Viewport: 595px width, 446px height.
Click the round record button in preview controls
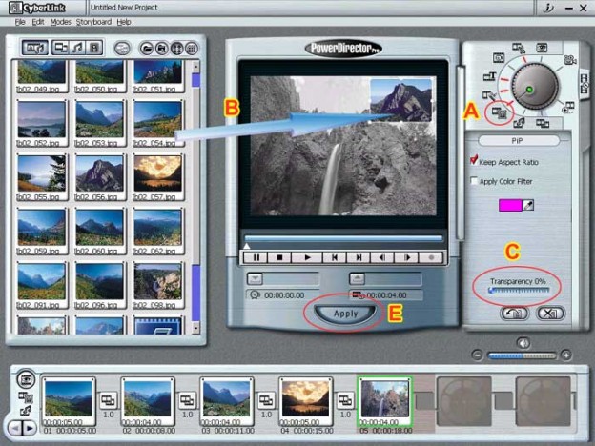tap(431, 257)
